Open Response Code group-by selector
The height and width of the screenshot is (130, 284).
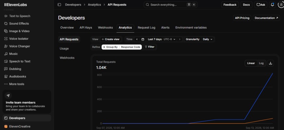[x=131, y=47]
